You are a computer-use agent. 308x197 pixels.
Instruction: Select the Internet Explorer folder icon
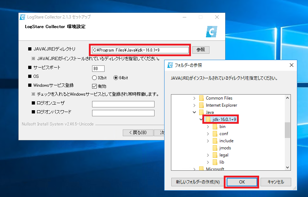(201, 105)
